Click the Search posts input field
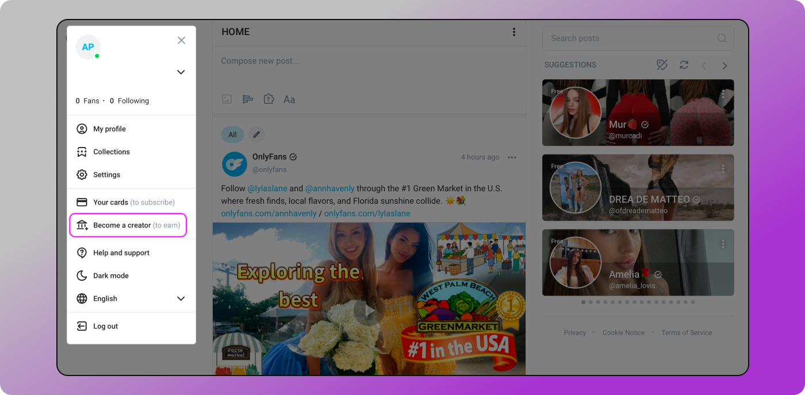 click(632, 38)
